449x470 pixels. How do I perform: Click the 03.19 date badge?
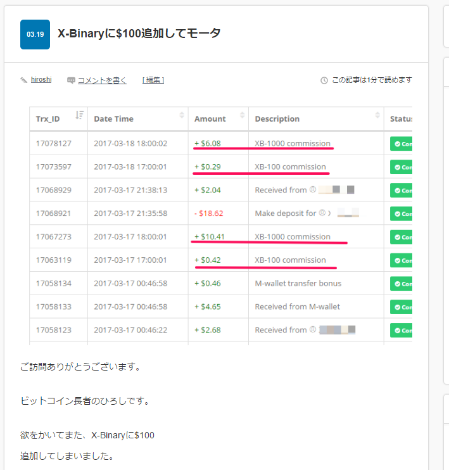point(35,34)
